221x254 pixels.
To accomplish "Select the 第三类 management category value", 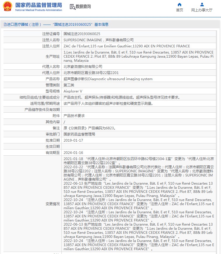I will point(69,85).
